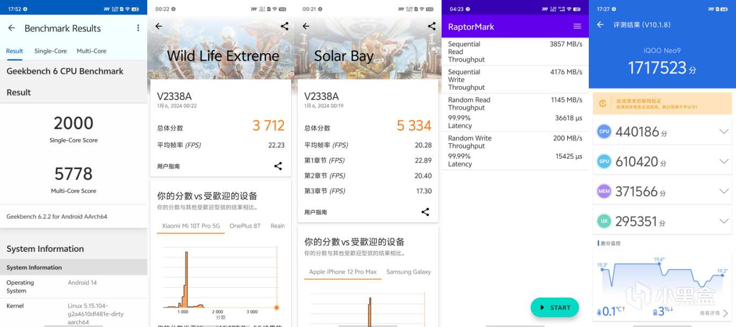The image size is (736, 327).
Task: Tap battery drop 3% indicator in AnTuTu
Action: click(663, 312)
